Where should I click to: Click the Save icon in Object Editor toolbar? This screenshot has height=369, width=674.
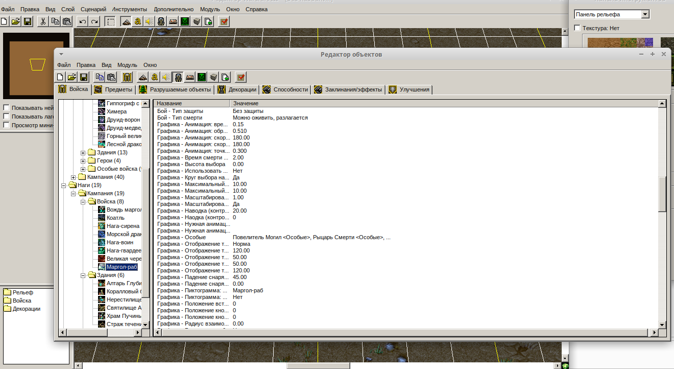[x=84, y=77]
